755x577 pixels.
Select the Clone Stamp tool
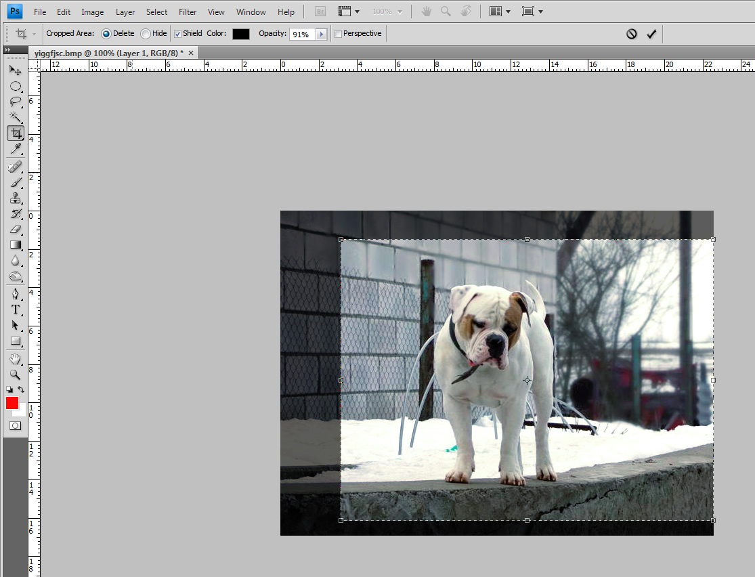click(15, 198)
